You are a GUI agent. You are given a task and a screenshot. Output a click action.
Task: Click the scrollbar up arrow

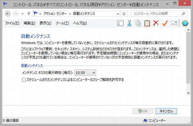188,30
